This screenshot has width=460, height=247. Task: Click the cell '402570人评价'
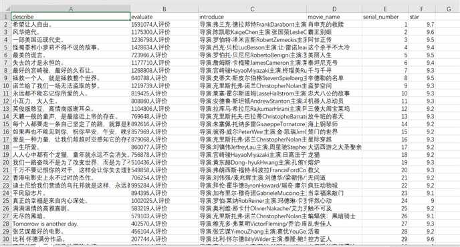pos(164,224)
